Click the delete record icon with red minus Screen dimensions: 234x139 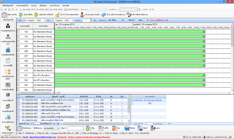point(115,128)
